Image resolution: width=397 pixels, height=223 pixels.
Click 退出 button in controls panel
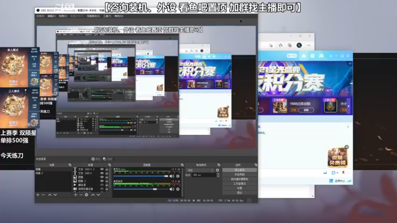pyautogui.click(x=240, y=193)
